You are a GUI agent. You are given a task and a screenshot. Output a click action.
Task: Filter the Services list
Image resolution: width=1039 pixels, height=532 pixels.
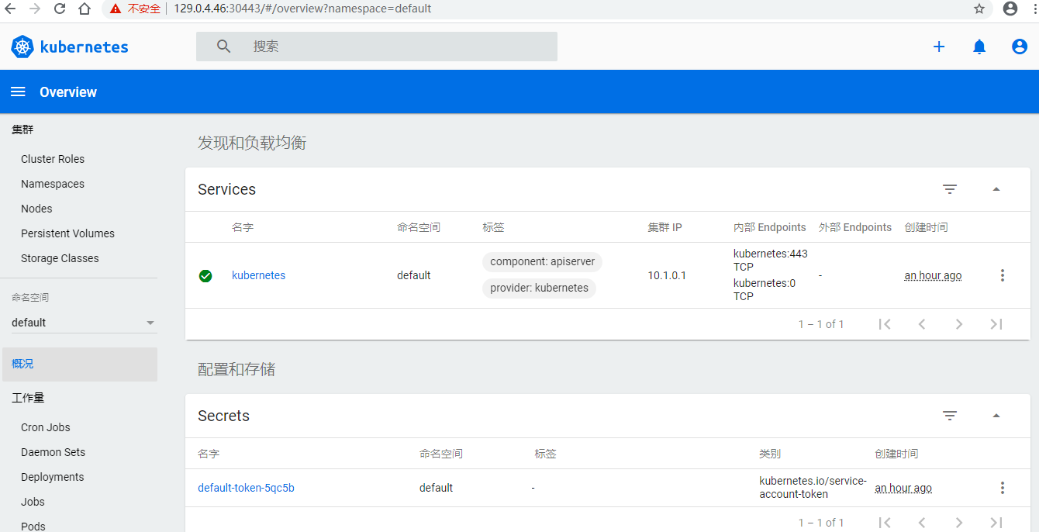click(950, 189)
